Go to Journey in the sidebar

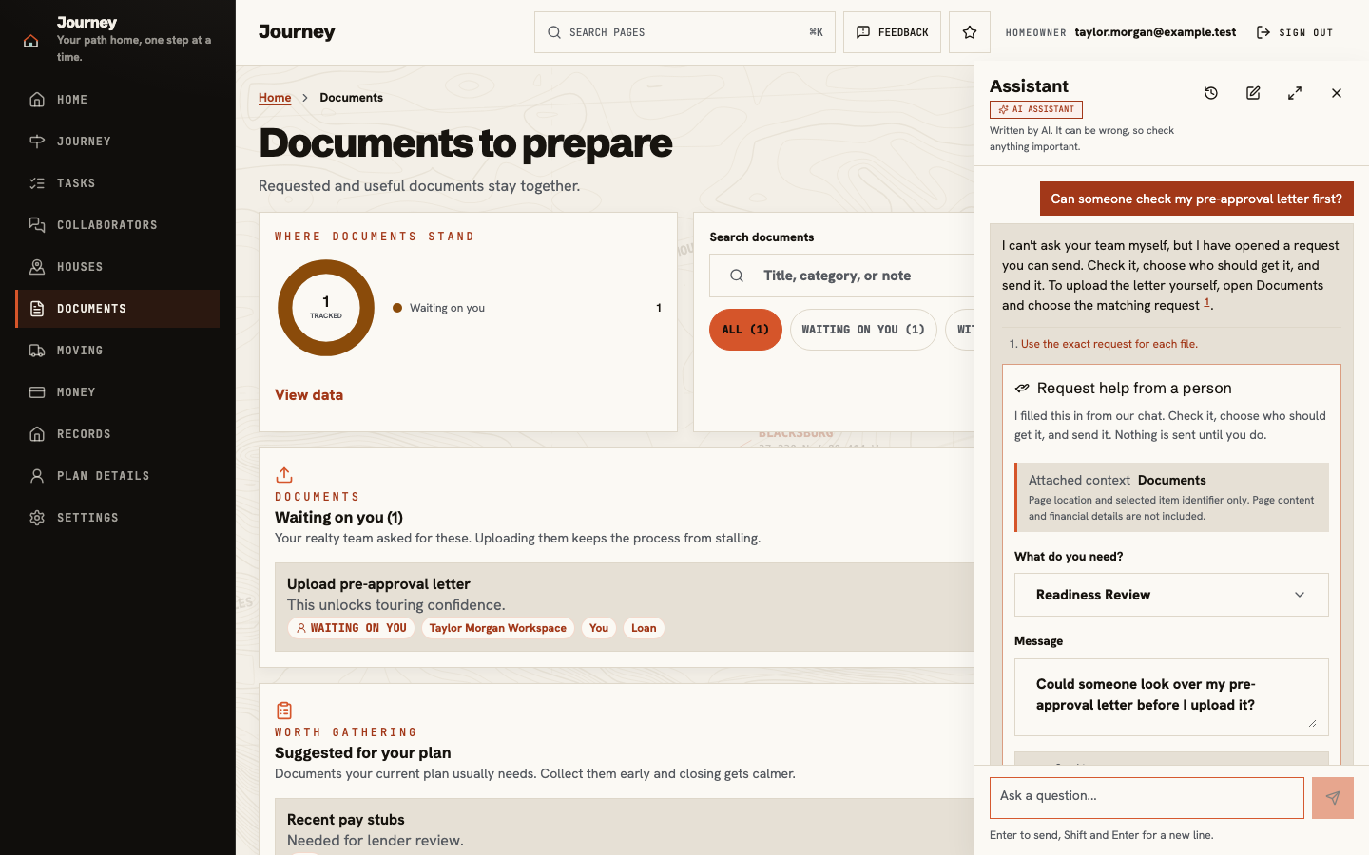117,142
